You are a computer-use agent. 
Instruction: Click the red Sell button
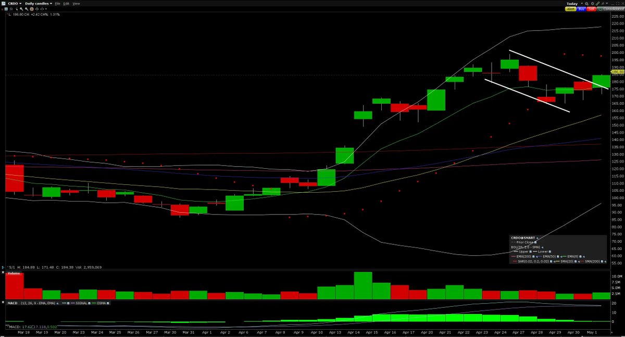point(592,9)
